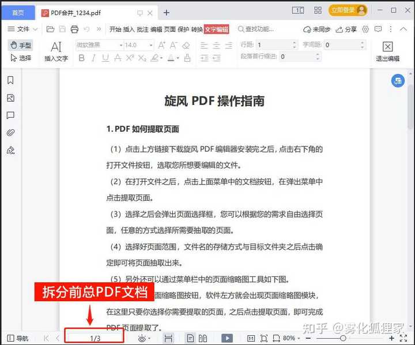
Task: Click the print icon
Action: pyautogui.click(x=74, y=29)
